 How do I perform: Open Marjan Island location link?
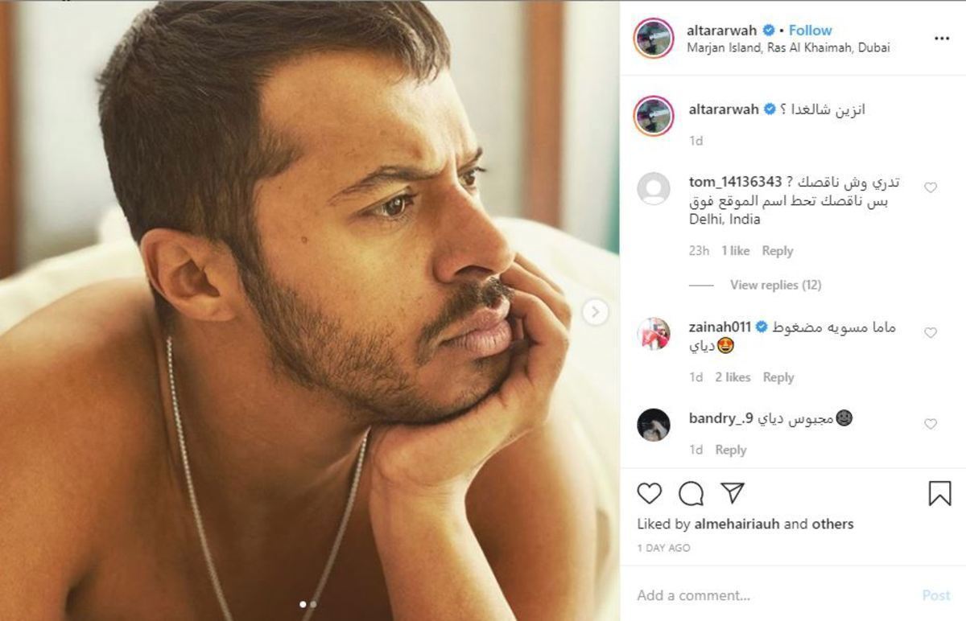tap(788, 47)
